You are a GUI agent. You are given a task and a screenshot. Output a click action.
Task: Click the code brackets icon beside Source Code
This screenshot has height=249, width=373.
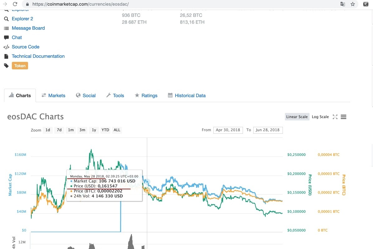(7, 47)
